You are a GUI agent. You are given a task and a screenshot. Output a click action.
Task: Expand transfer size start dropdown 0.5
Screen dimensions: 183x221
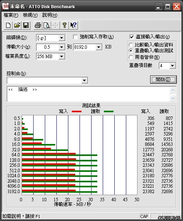(61, 47)
